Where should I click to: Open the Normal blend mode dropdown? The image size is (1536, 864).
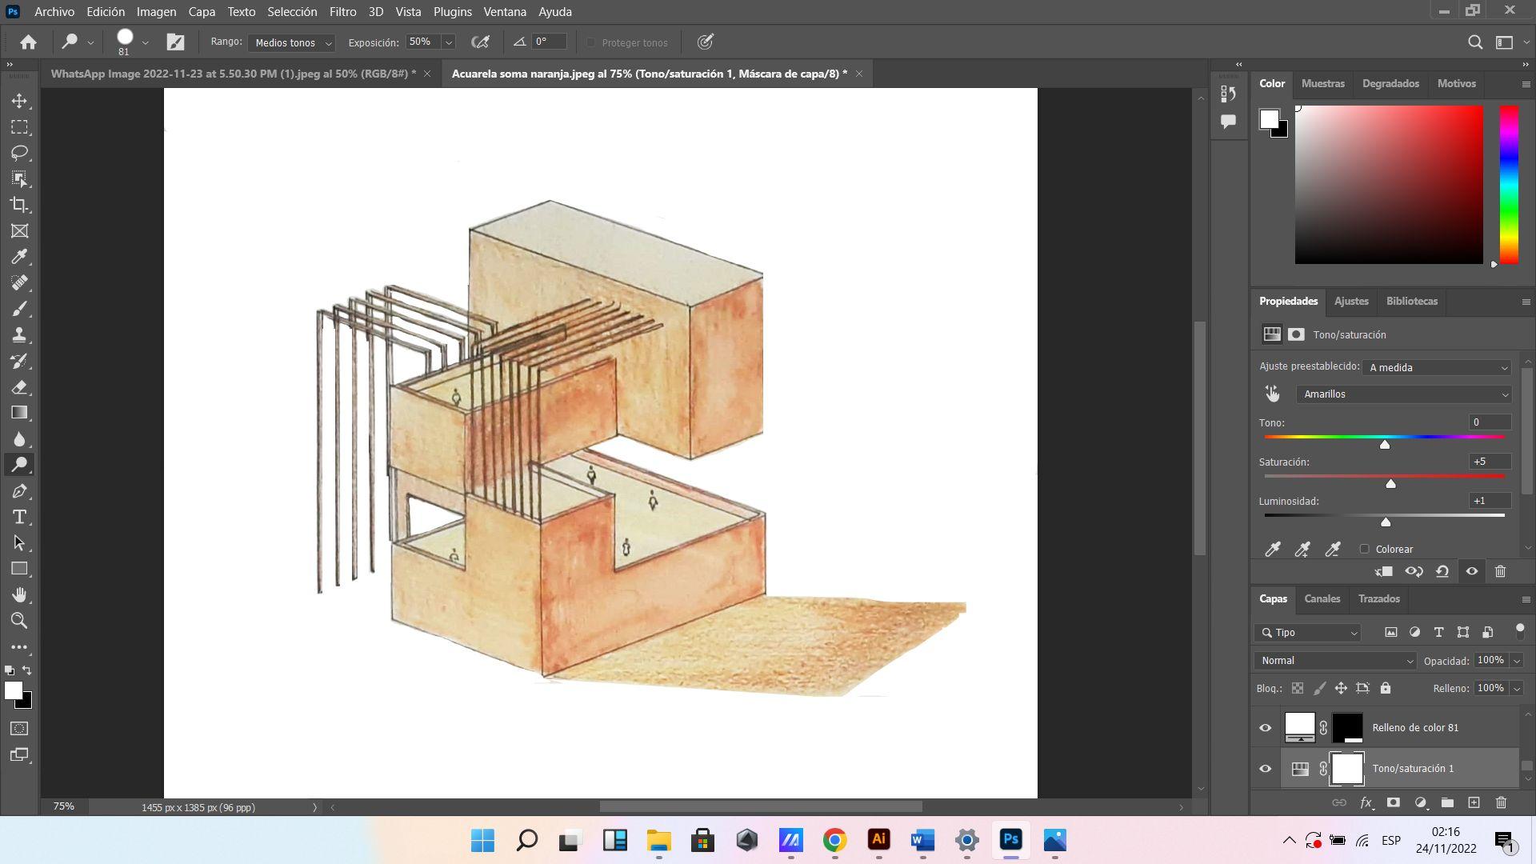click(1336, 660)
